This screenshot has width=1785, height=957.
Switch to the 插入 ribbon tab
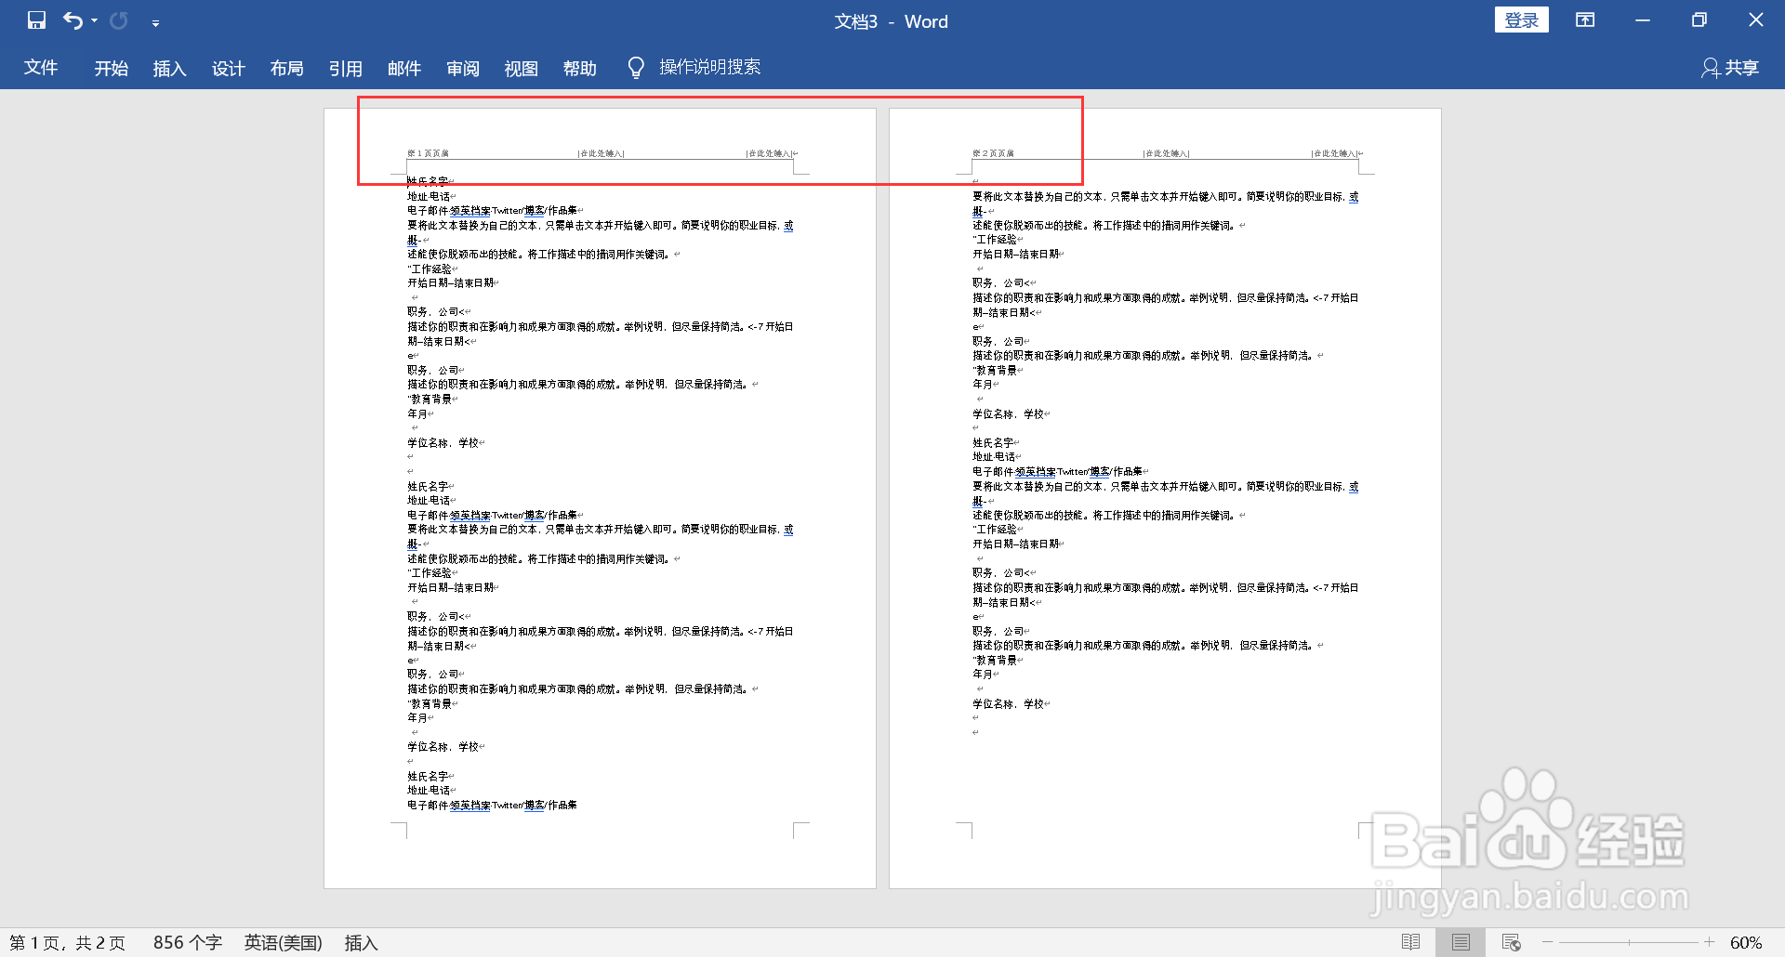pyautogui.click(x=168, y=67)
